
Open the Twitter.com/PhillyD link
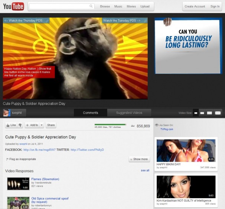point(87,150)
